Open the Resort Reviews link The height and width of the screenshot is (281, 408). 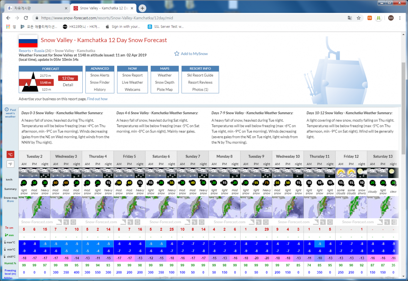200,82
